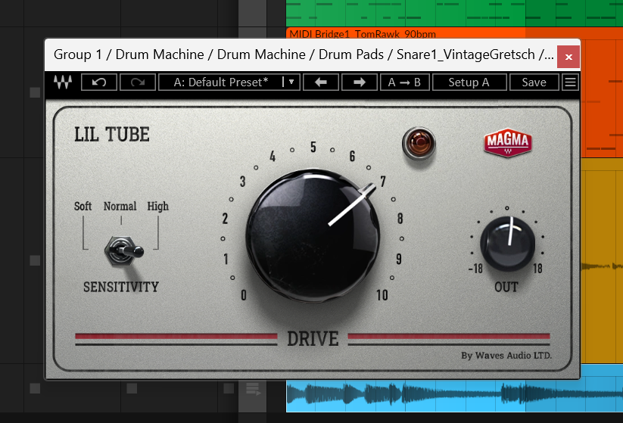The width and height of the screenshot is (623, 423).
Task: Open the hamburger menu in plugin toolbar
Action: (x=570, y=82)
